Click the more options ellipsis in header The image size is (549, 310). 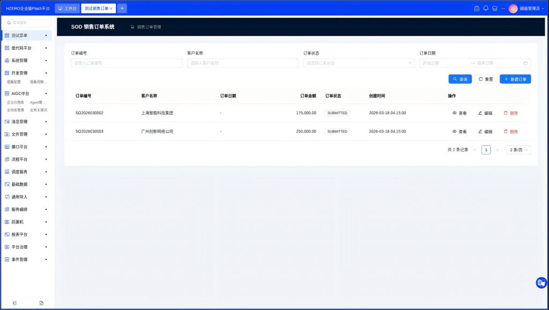click(x=503, y=9)
